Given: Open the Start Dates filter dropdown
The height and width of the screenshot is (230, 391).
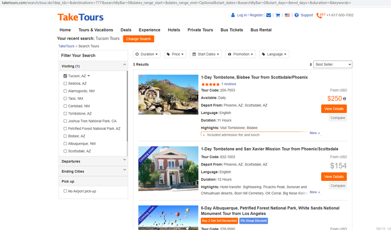Looking at the screenshot, I should 206,54.
